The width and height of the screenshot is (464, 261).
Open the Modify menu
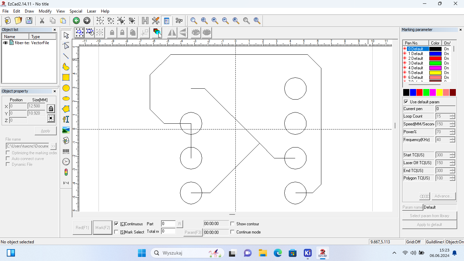point(45,11)
